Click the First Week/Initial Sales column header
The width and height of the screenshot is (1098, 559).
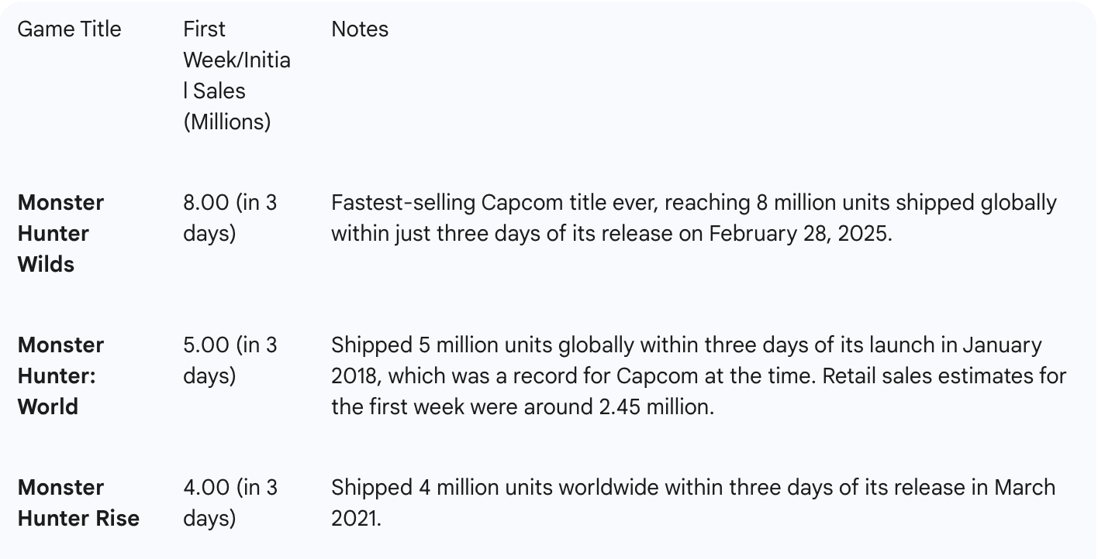237,76
